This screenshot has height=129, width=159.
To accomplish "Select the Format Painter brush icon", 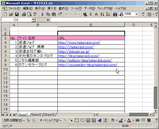I will tap(60, 14).
